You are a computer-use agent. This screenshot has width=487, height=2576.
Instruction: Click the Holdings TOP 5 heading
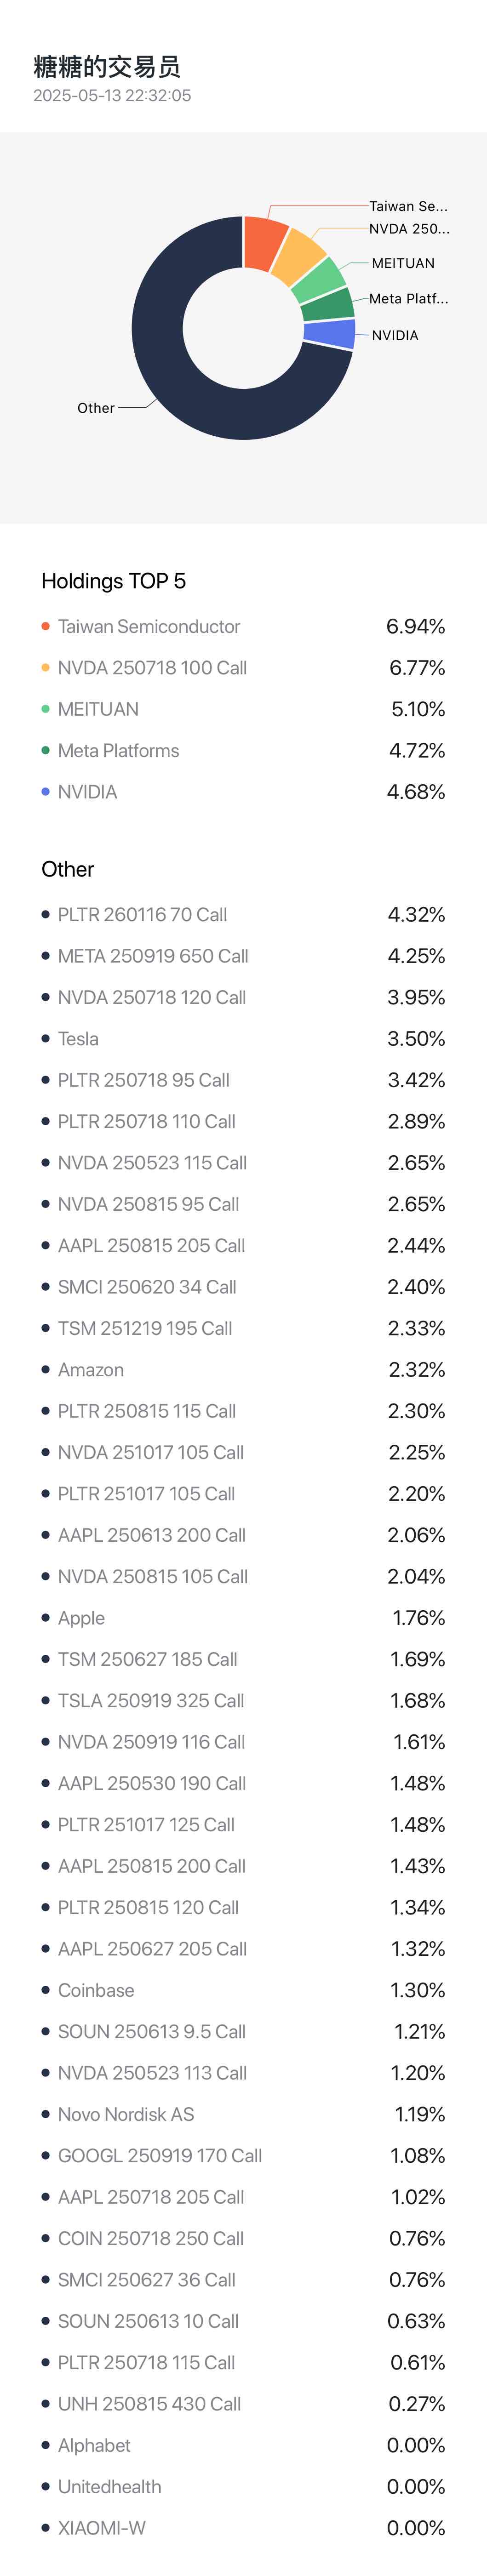pyautogui.click(x=113, y=581)
